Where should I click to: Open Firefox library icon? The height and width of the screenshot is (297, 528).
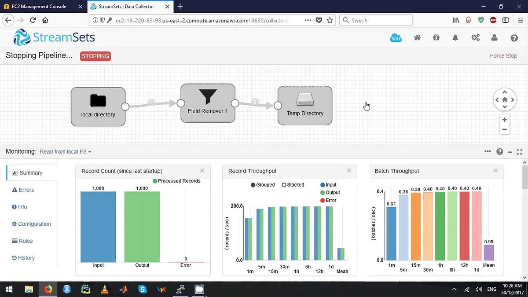(x=456, y=20)
